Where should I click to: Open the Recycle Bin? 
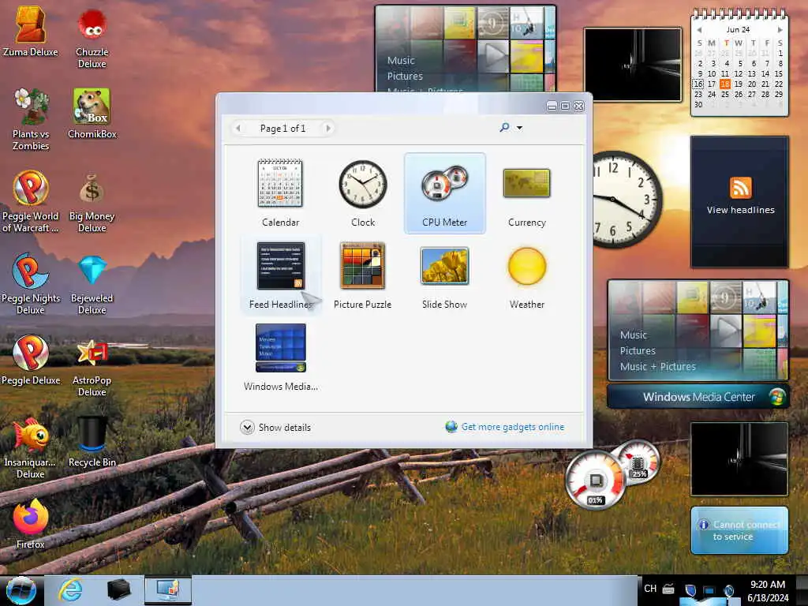coord(92,442)
